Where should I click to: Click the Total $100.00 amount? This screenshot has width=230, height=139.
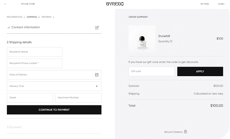(217, 106)
